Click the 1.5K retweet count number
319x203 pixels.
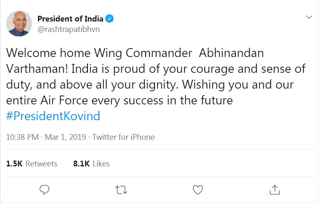point(14,164)
